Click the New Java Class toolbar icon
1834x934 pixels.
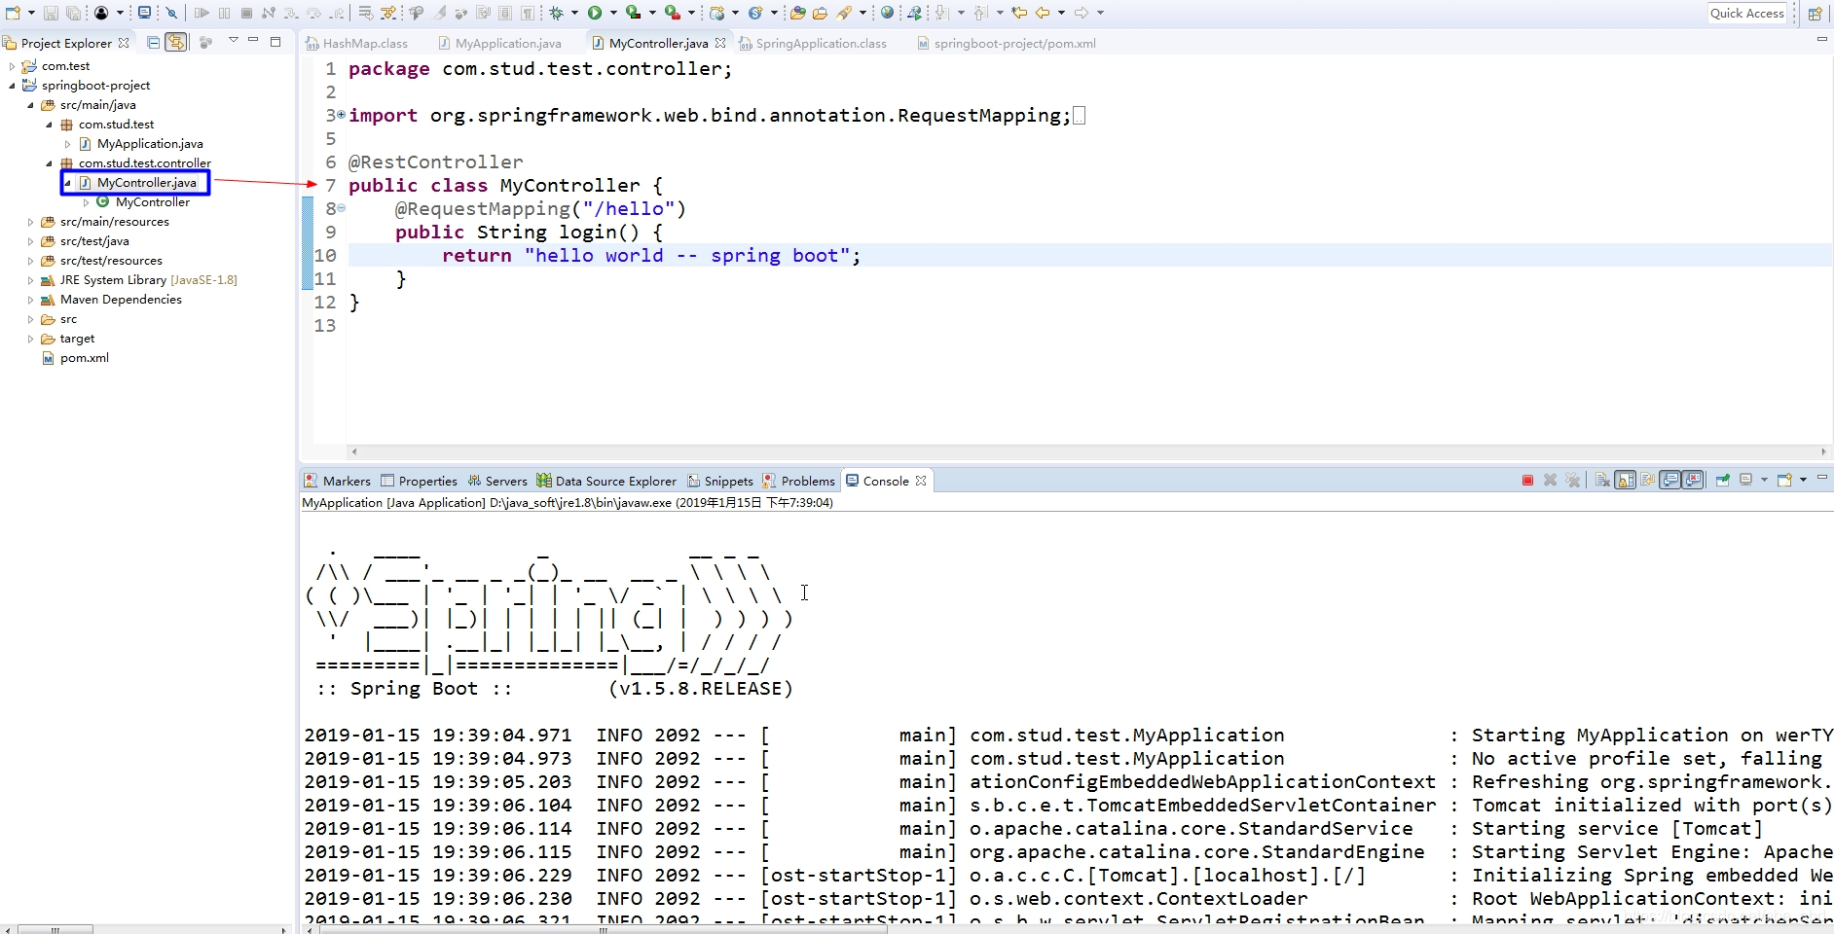755,13
